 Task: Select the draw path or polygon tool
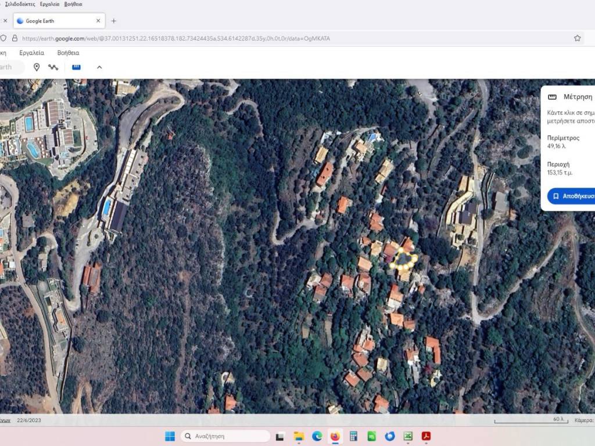pyautogui.click(x=53, y=67)
